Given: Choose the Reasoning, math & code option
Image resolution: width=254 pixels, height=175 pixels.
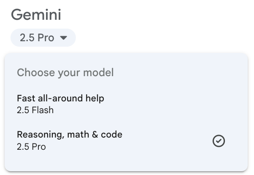Looking at the screenshot, I should [70, 135].
